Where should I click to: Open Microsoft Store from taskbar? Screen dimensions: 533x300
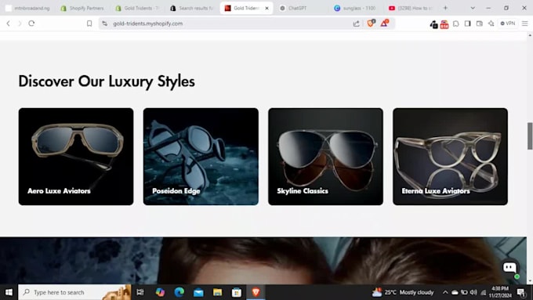coord(237,292)
